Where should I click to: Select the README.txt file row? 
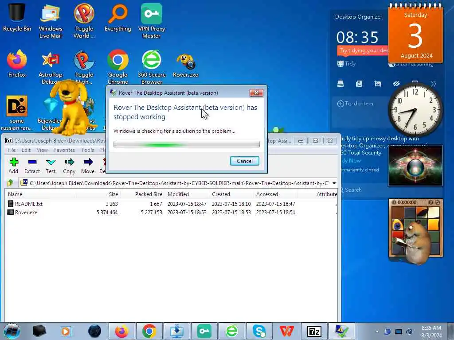point(171,204)
